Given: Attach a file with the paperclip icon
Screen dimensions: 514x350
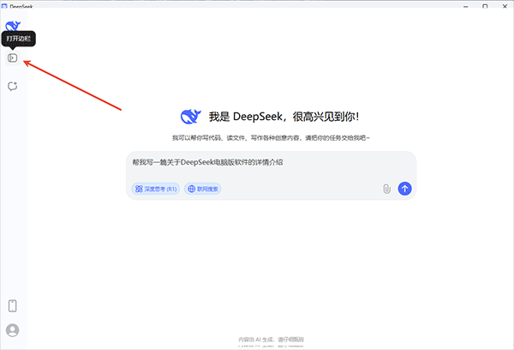Looking at the screenshot, I should tap(386, 189).
